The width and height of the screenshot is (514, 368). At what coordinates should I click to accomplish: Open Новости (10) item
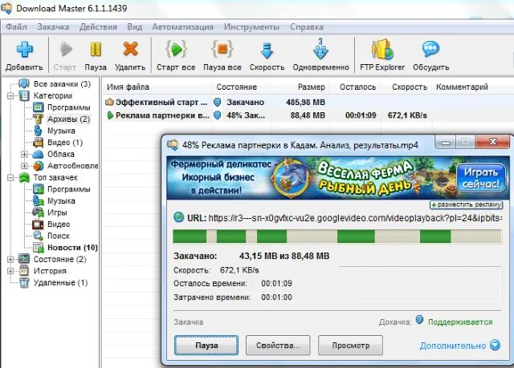(x=72, y=248)
